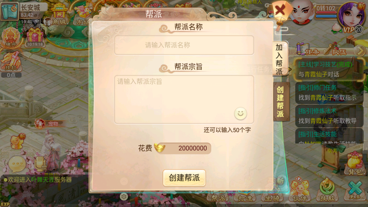
Task: Open the 长安城 map icon
Action: point(9,11)
